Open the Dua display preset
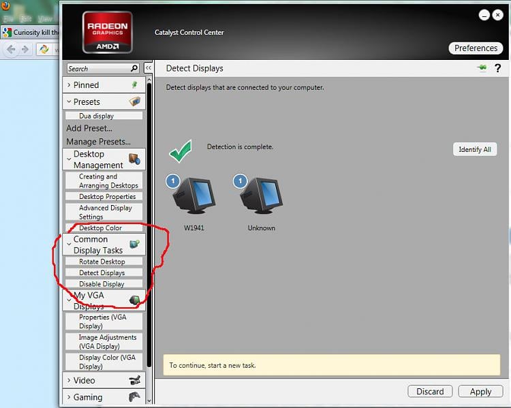511x408 pixels. coord(104,116)
